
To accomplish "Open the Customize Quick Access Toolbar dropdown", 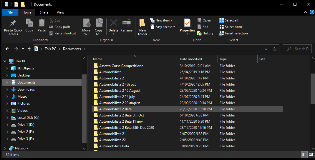I will click(x=28, y=4).
